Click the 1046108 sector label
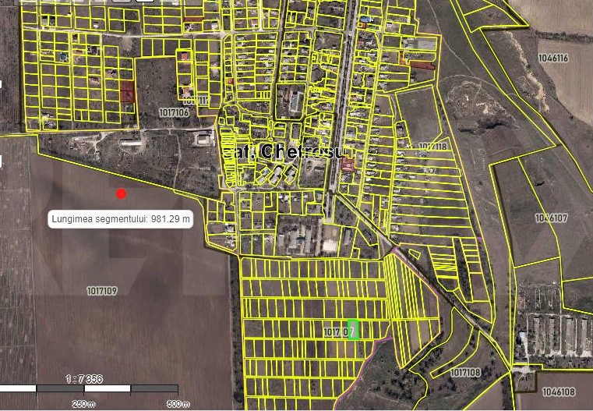 pos(558,392)
